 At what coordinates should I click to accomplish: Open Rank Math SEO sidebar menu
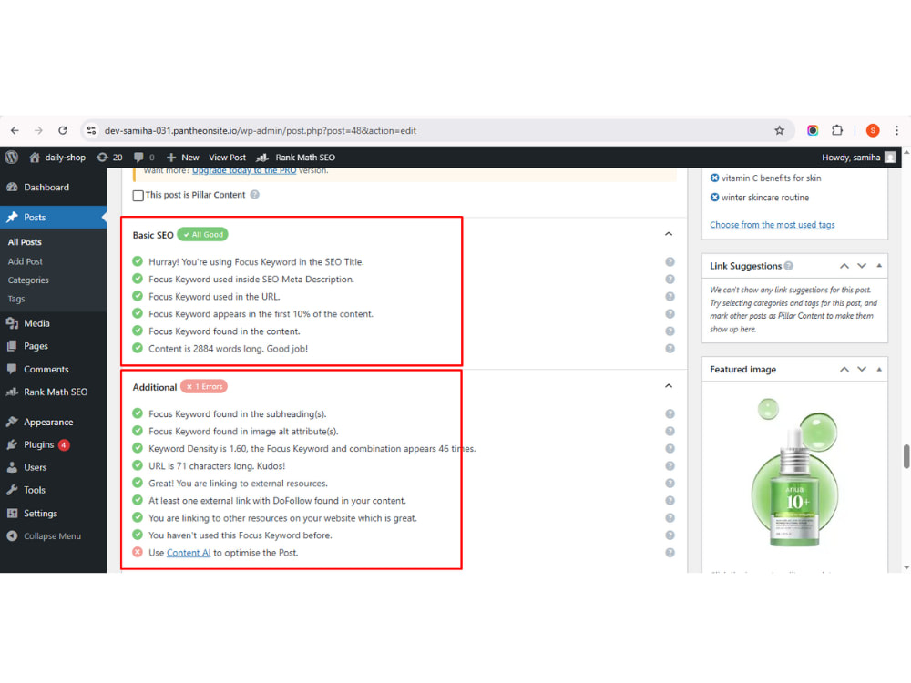pos(54,392)
